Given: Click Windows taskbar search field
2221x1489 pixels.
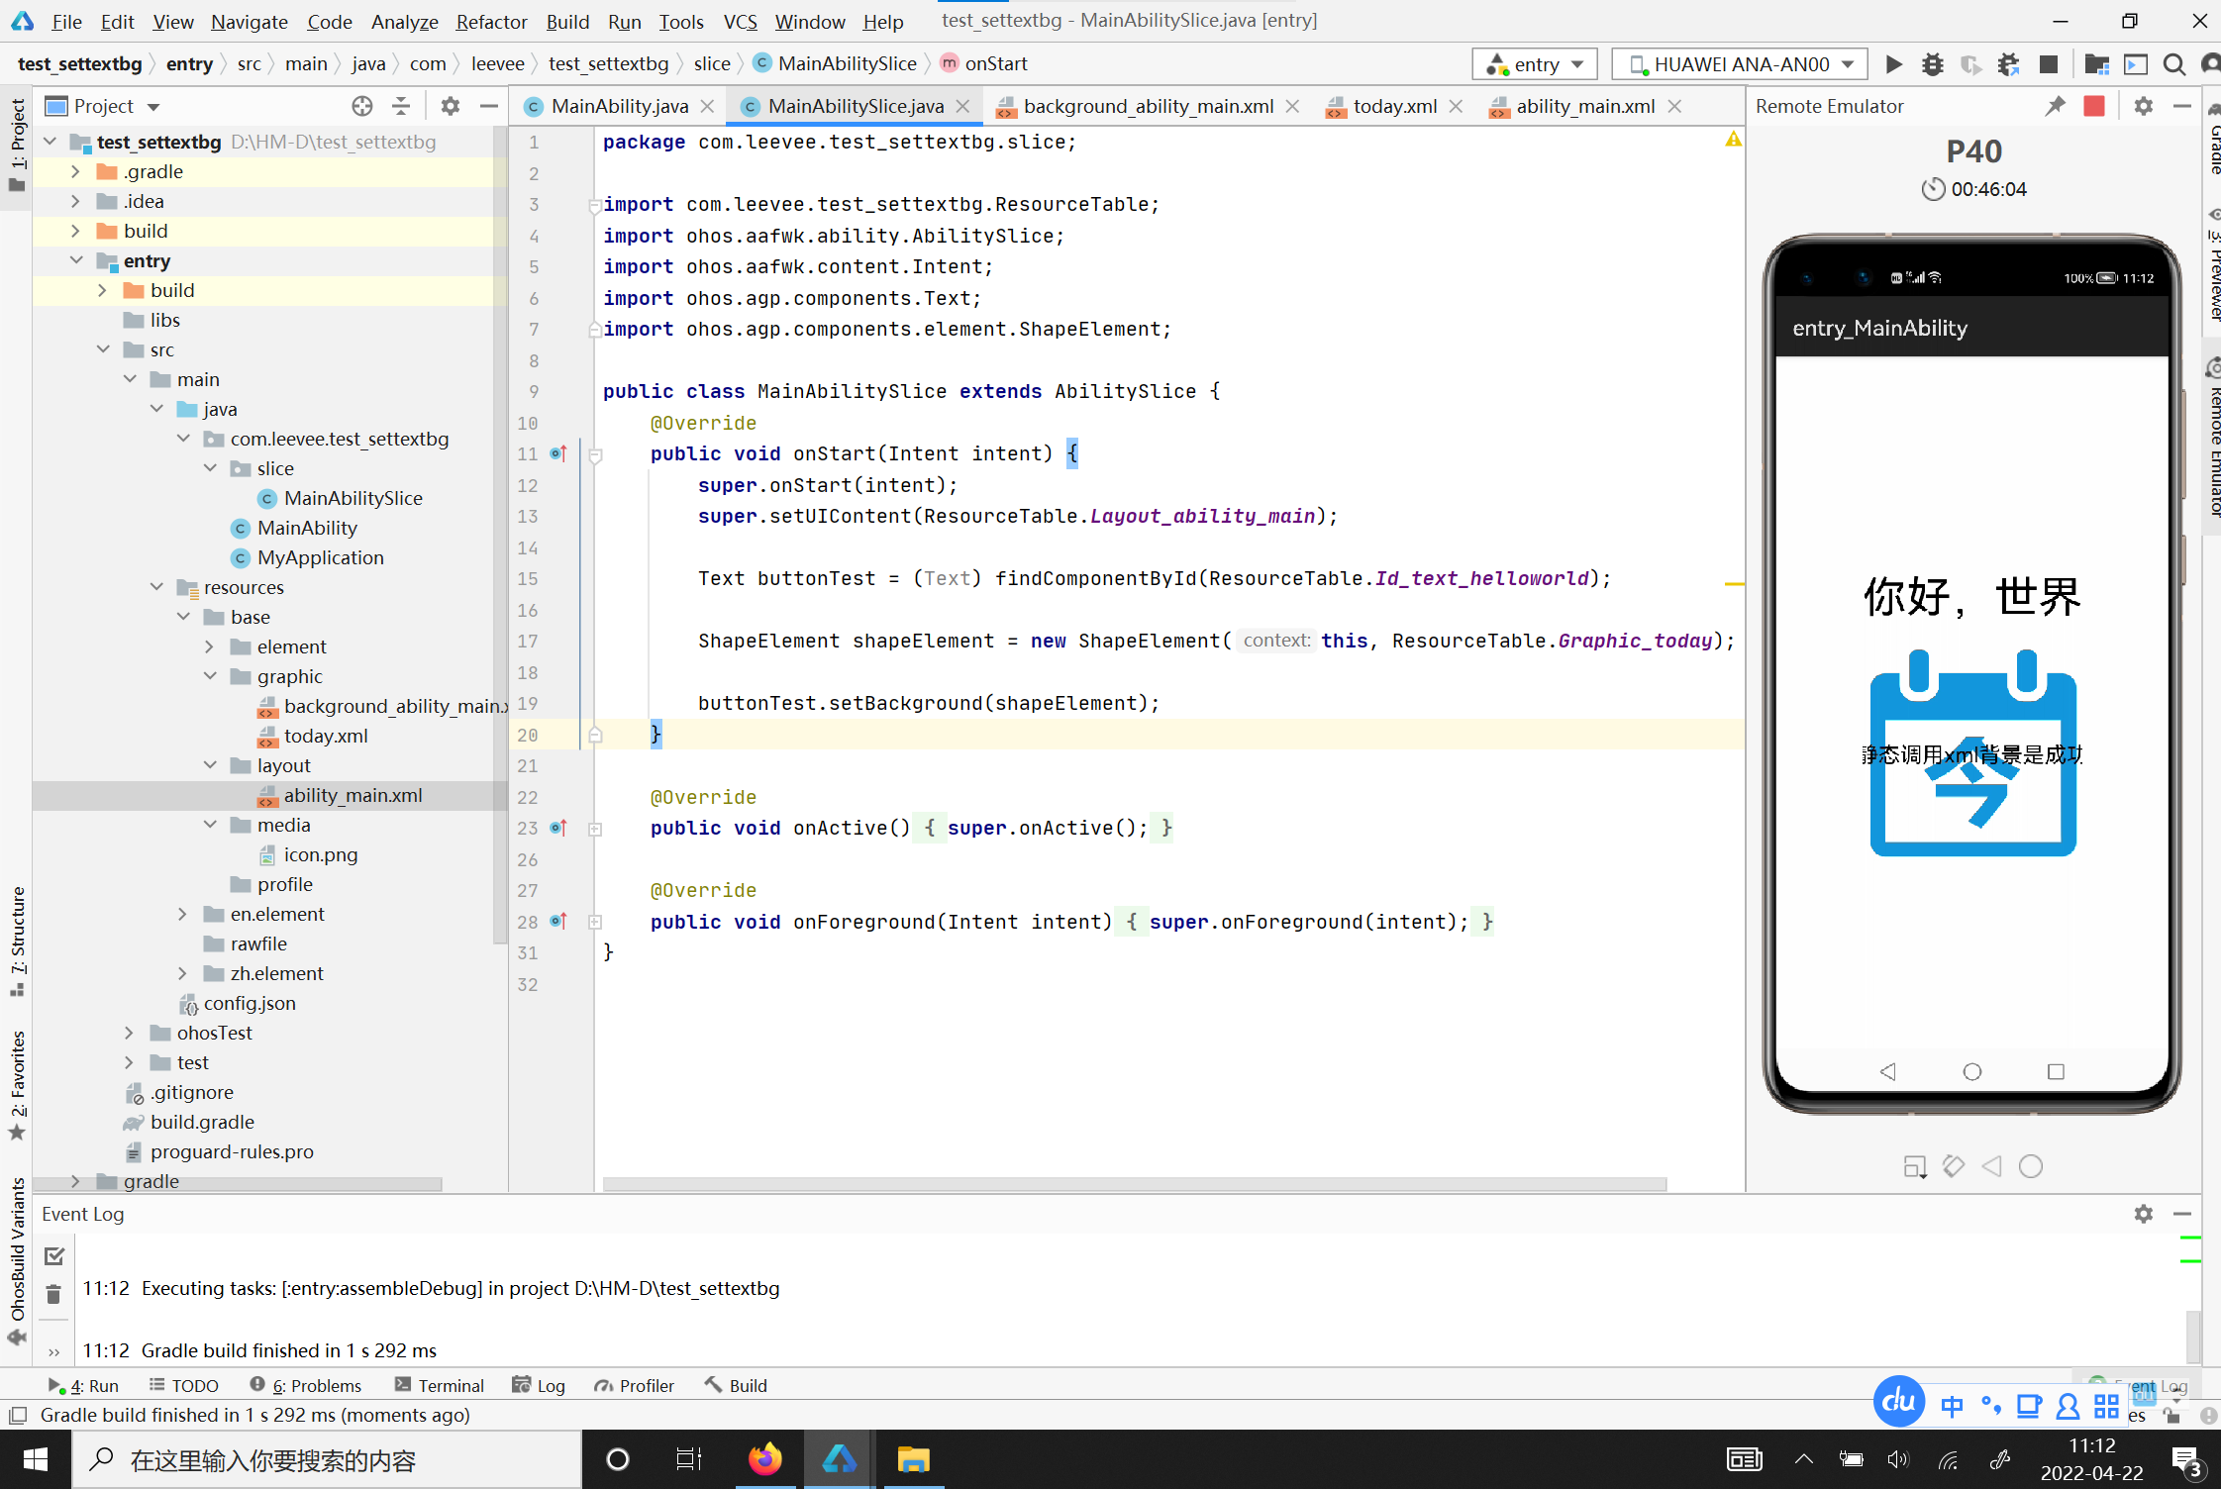Looking at the screenshot, I should click(327, 1459).
